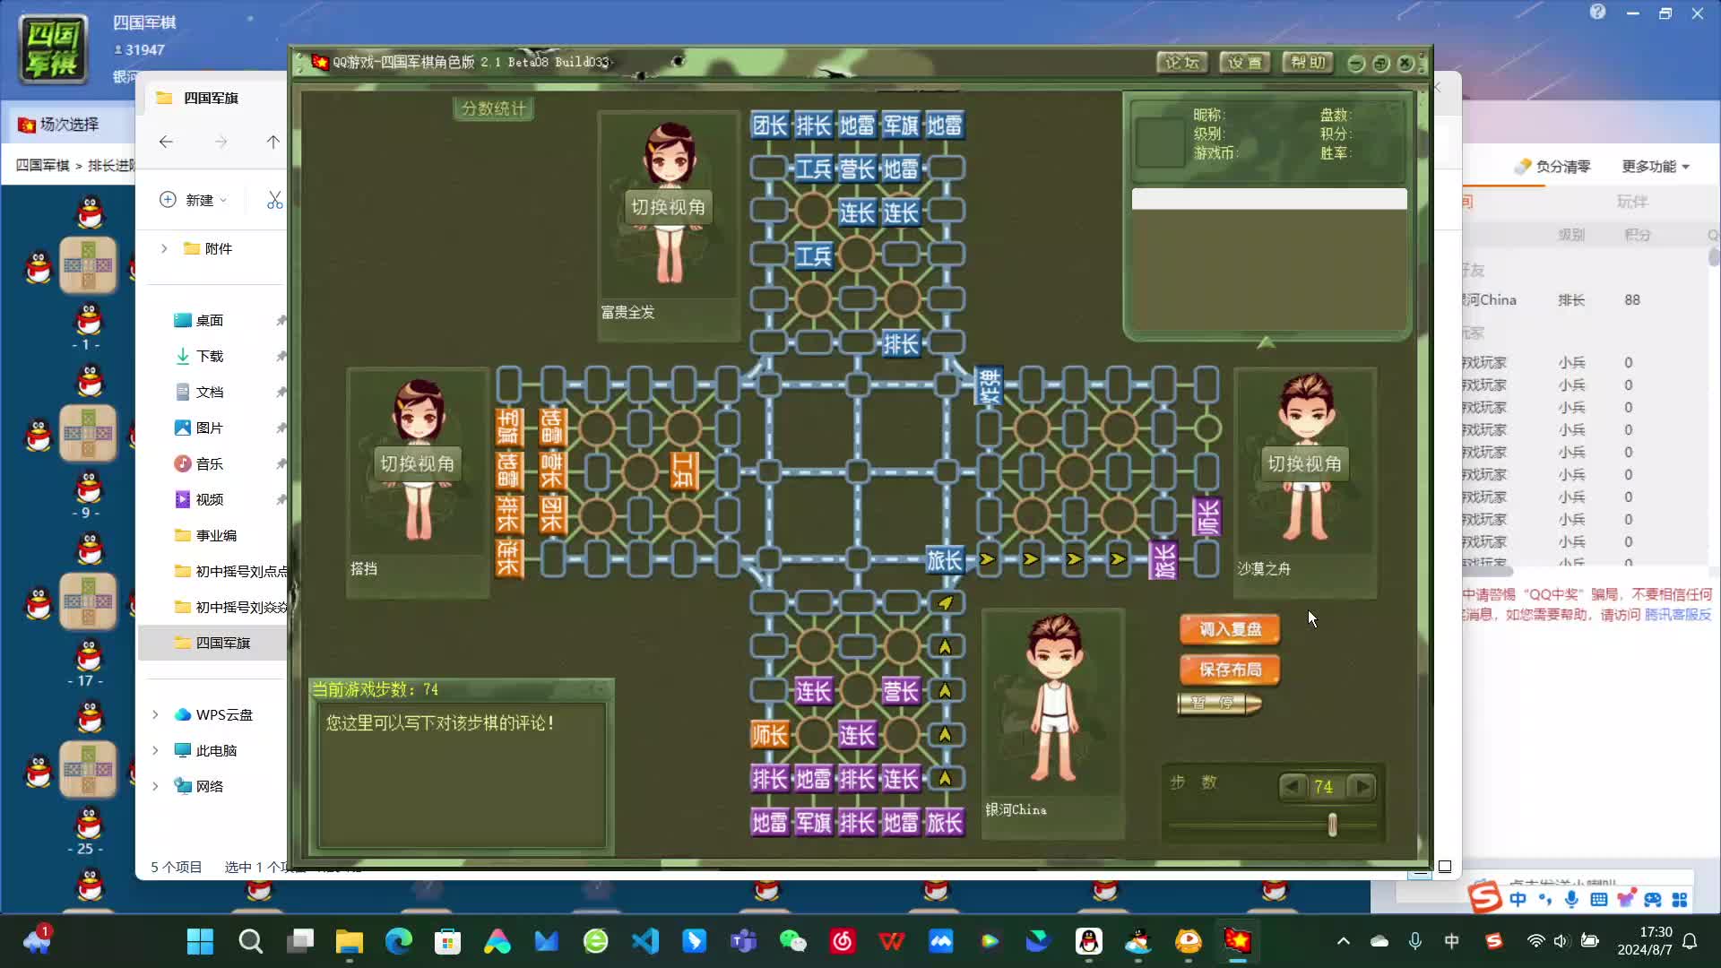Open WeChat from the taskbar
This screenshot has height=968, width=1721.
pyautogui.click(x=792, y=941)
